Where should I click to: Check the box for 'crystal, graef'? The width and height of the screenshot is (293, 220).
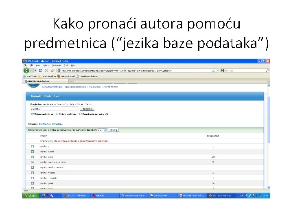pos(32,183)
